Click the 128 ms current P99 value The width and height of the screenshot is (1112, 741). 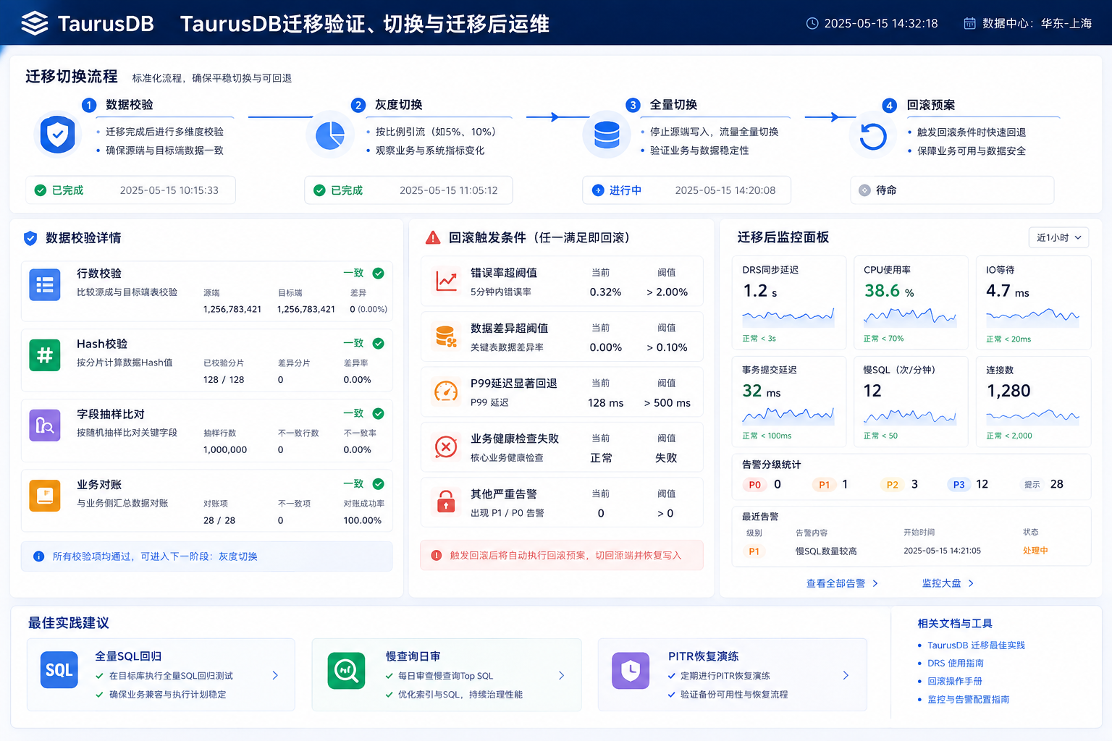(605, 403)
